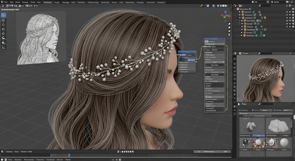This screenshot has width=295, height=161.
Task: Click the blue button under the material preview thumbnails
Action: click(x=258, y=135)
